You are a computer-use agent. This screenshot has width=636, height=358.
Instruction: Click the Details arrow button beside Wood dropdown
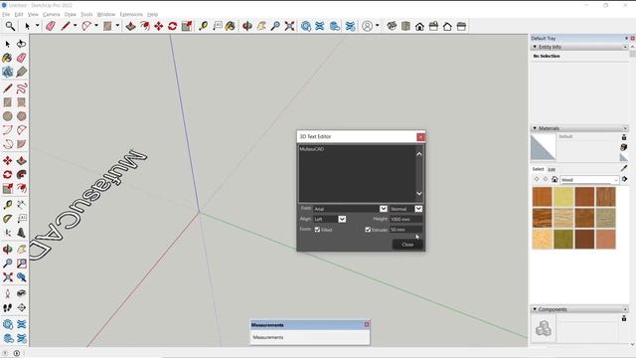pos(625,179)
